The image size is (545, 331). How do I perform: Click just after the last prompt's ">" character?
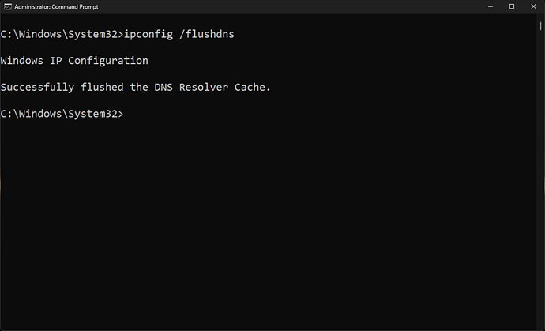[x=126, y=114]
